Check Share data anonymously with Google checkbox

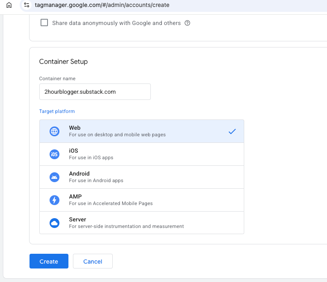click(x=44, y=23)
